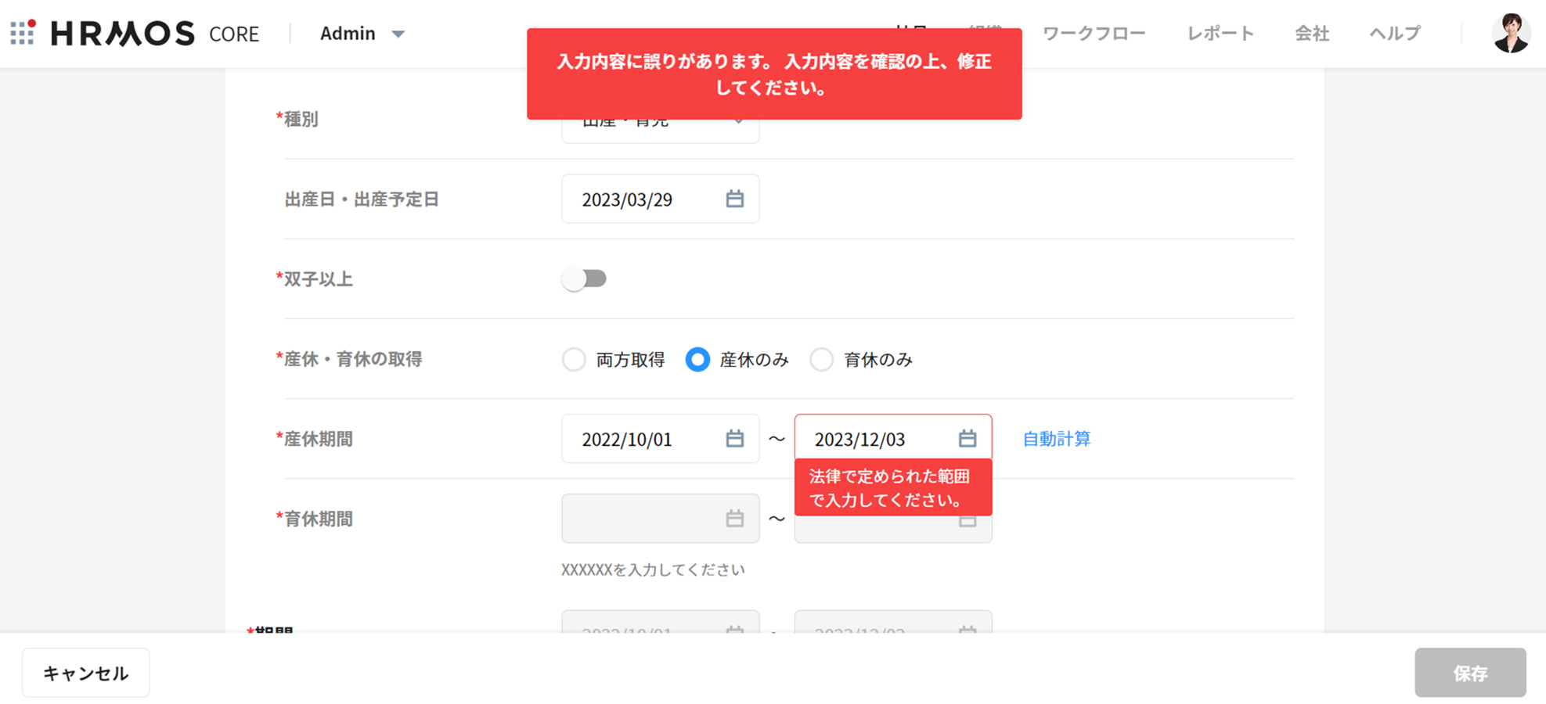Go to the レポート menu

[x=1220, y=34]
